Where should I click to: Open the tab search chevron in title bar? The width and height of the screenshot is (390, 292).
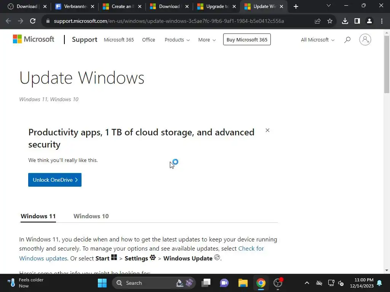[329, 5]
